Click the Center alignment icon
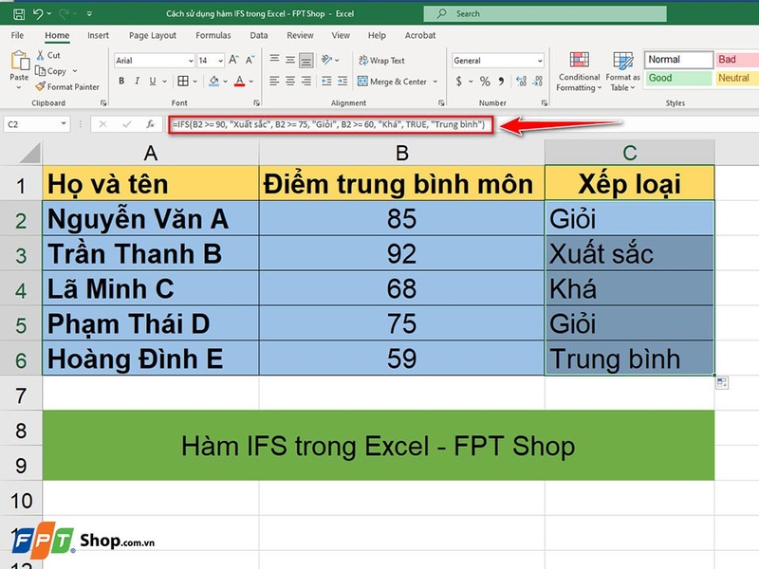Viewport: 759px width, 569px height. (x=289, y=81)
